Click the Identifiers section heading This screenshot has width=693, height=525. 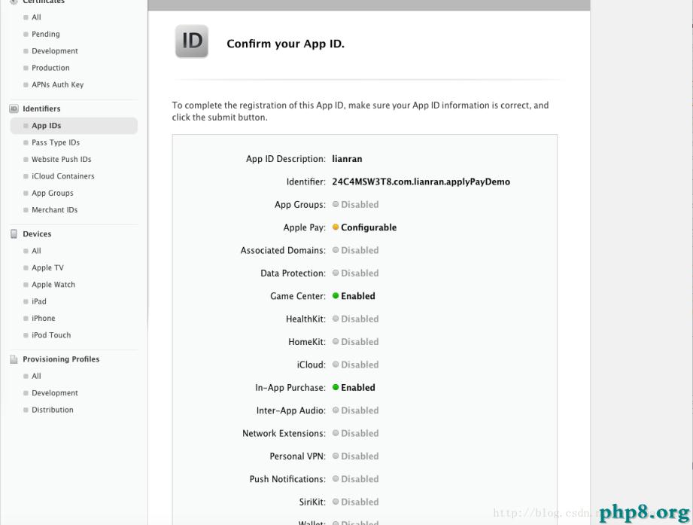pos(41,108)
